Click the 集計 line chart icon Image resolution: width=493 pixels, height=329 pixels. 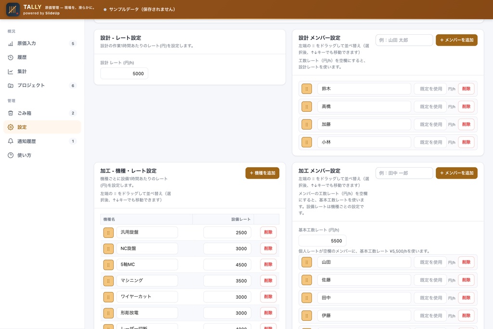click(x=11, y=71)
